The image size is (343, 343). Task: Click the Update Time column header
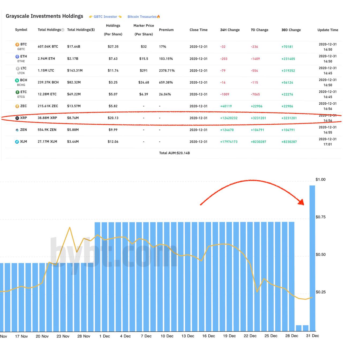pos(328,30)
